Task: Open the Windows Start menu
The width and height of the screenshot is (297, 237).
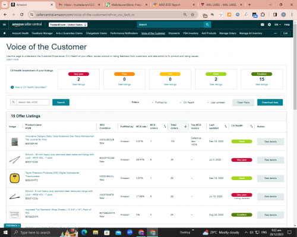Action: click(5, 232)
